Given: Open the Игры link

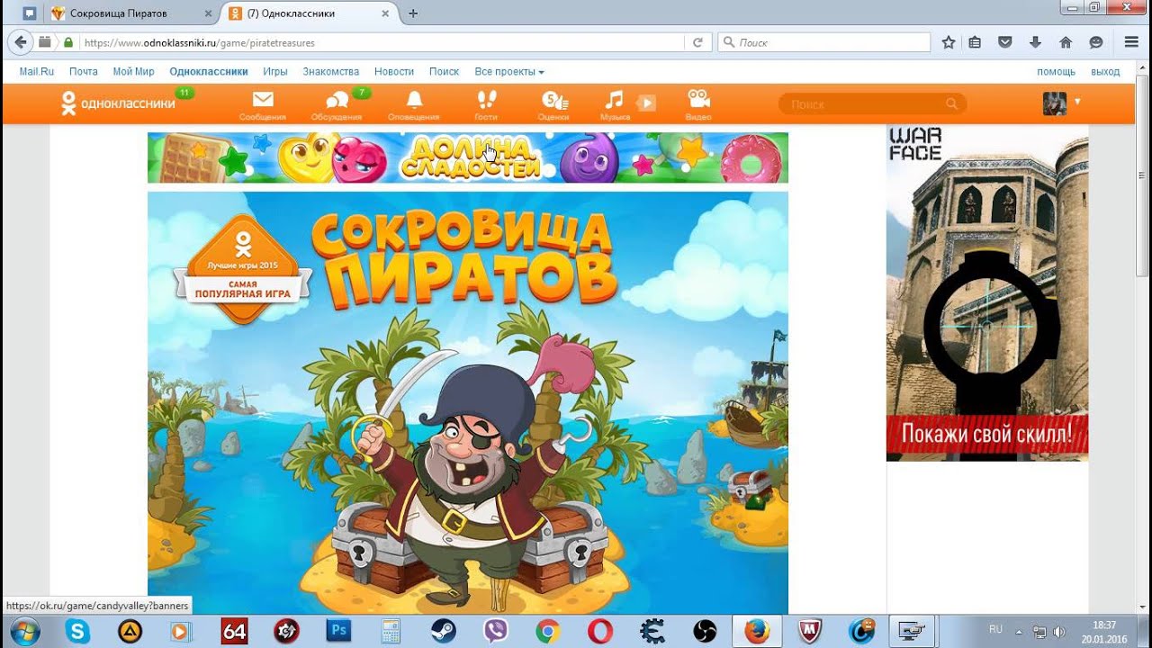Looking at the screenshot, I should (275, 72).
